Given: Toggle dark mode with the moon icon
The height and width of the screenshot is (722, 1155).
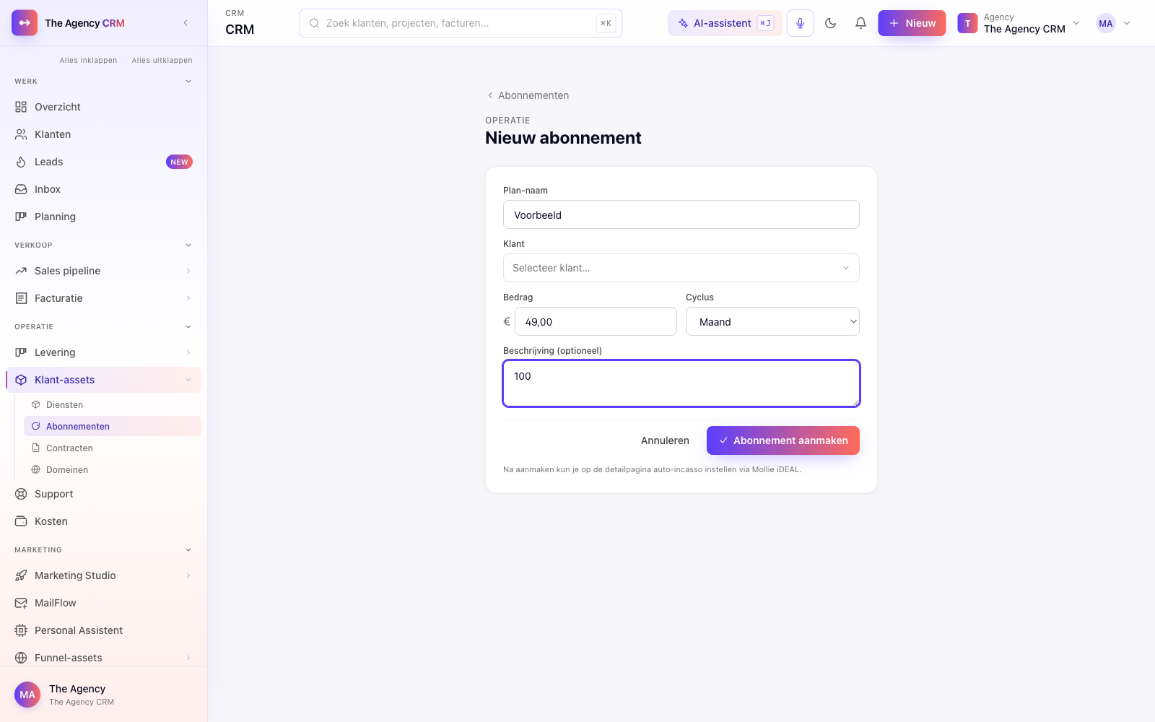Looking at the screenshot, I should (830, 23).
